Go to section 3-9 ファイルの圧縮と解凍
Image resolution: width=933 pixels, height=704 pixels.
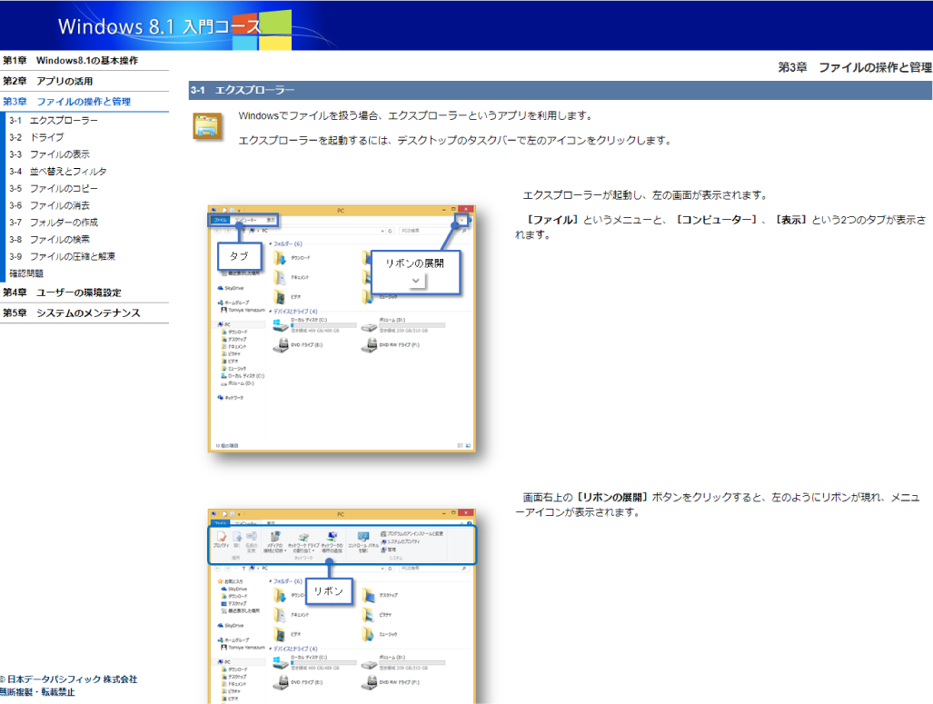(x=63, y=256)
